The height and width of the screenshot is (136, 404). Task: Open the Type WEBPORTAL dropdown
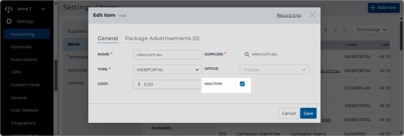[168, 69]
